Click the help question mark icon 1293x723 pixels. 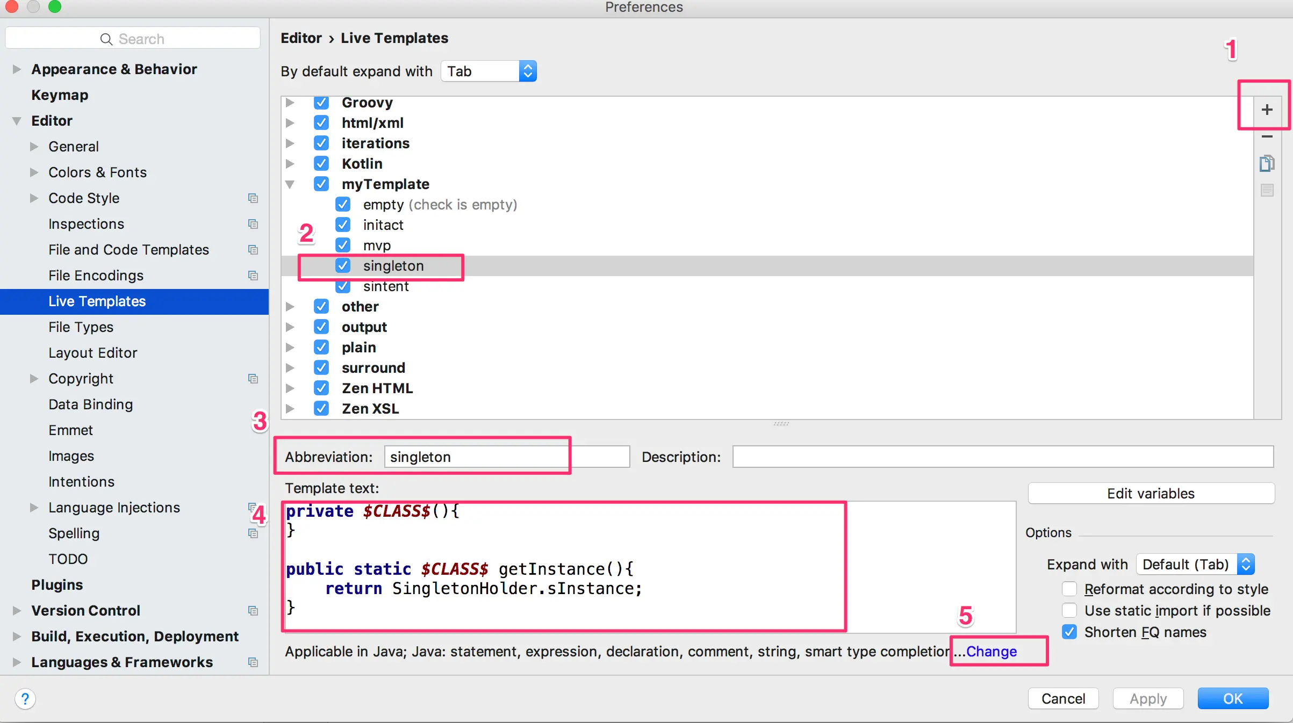tap(25, 699)
